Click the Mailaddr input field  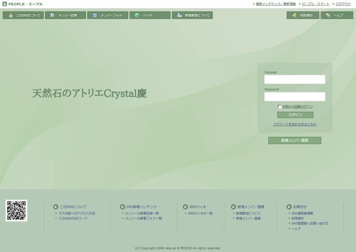(x=295, y=80)
